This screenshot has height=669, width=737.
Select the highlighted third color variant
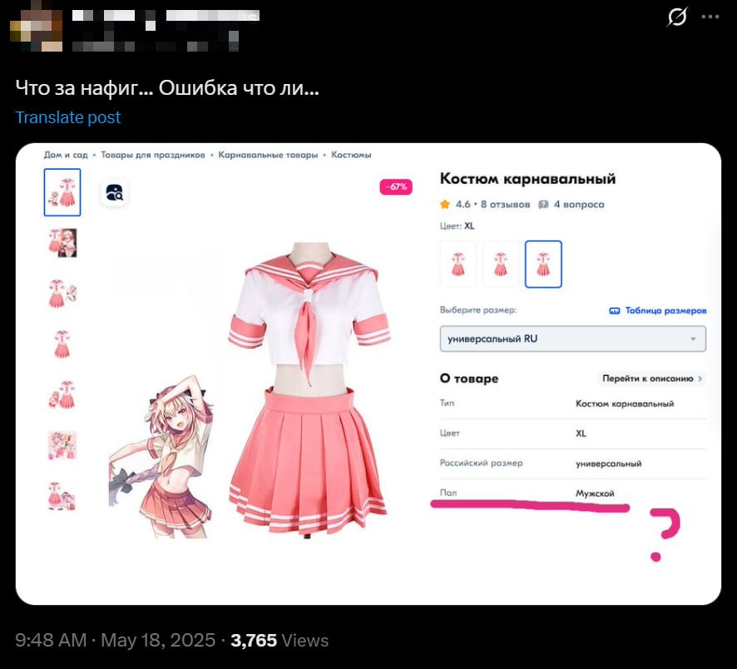543,264
